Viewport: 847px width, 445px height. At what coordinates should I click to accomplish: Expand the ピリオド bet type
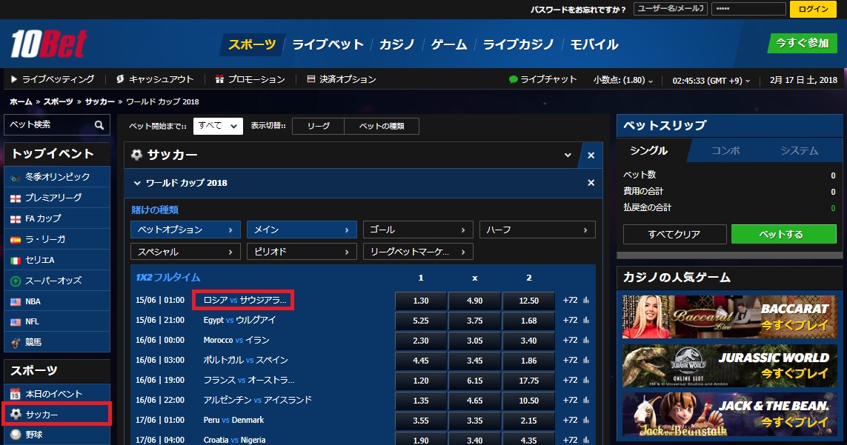[302, 252]
